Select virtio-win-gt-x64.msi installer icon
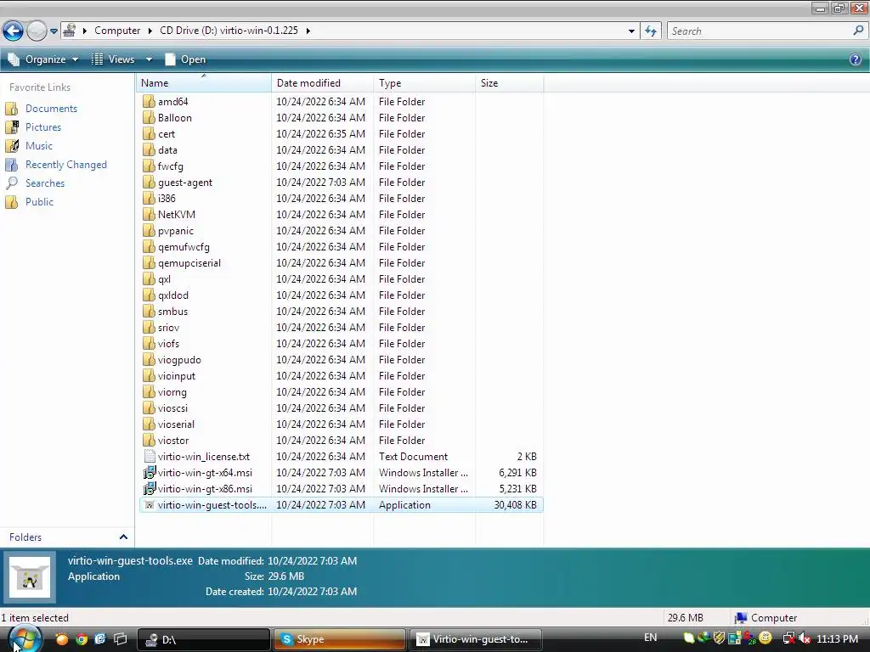Image resolution: width=870 pixels, height=652 pixels. (149, 472)
